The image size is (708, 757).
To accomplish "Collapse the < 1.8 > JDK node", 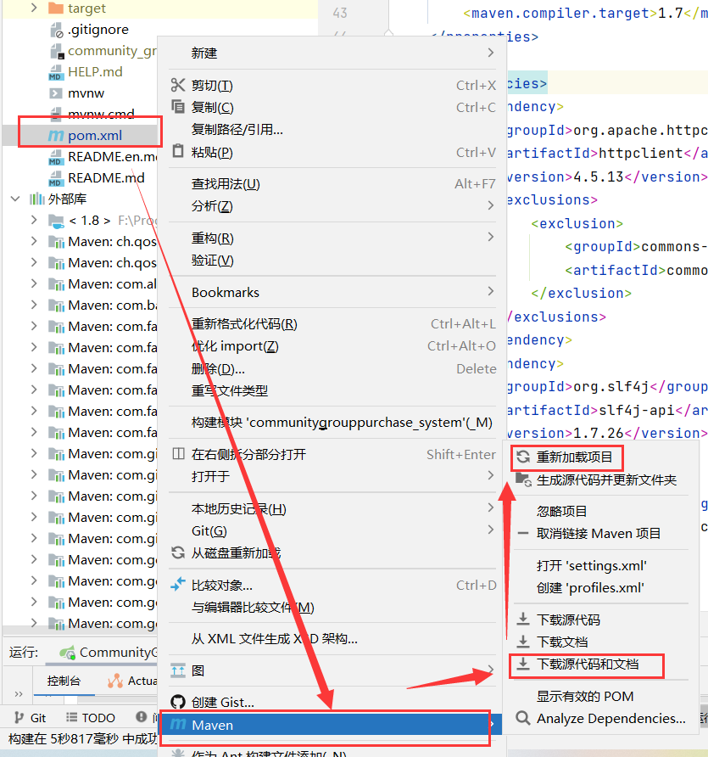I will (34, 219).
